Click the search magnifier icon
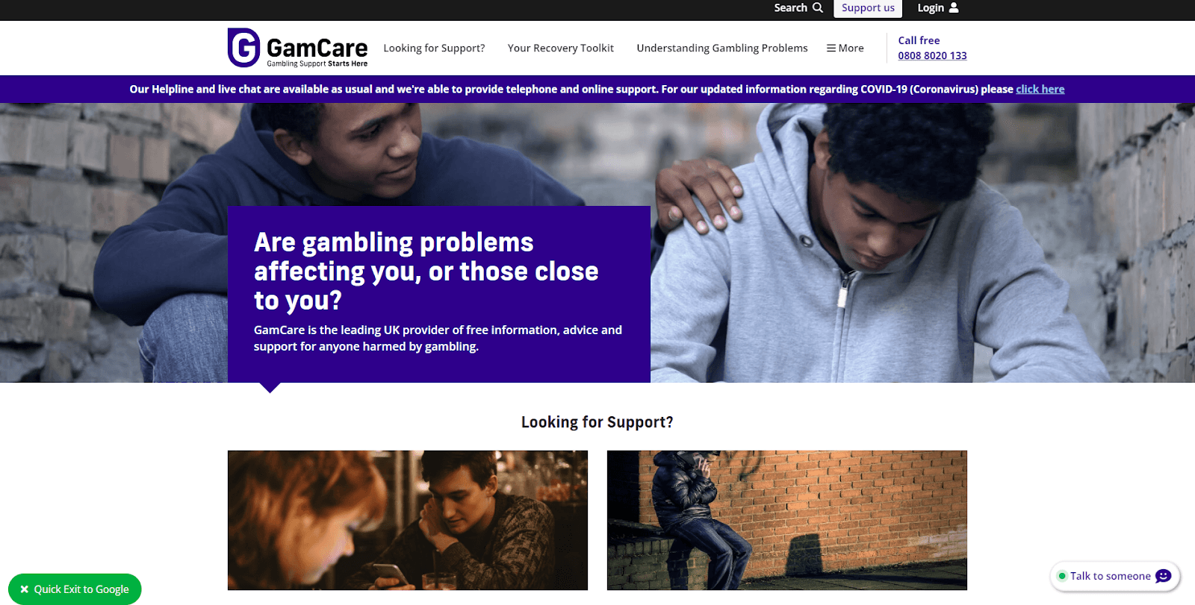Screen dimensions: 1195x605 click(x=818, y=7)
